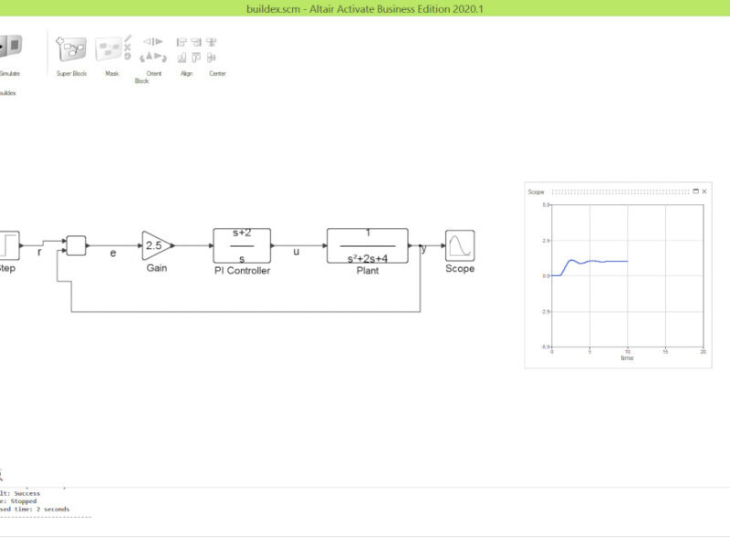Image resolution: width=730 pixels, height=547 pixels.
Task: Select the Plant transfer function block
Action: 368,245
